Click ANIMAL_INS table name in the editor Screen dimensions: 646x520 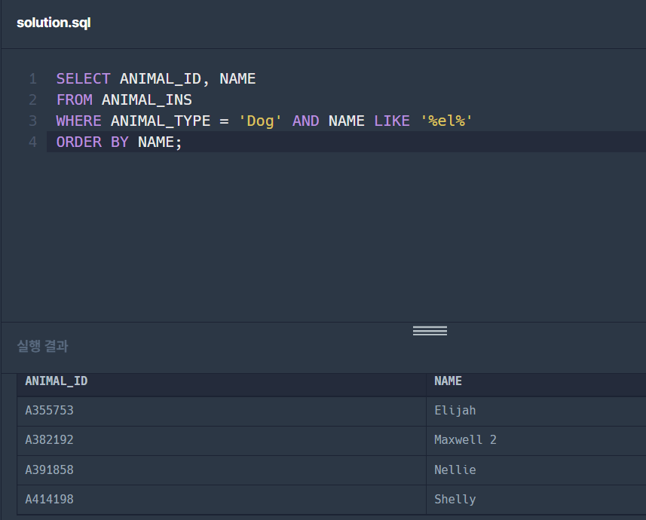tap(147, 99)
